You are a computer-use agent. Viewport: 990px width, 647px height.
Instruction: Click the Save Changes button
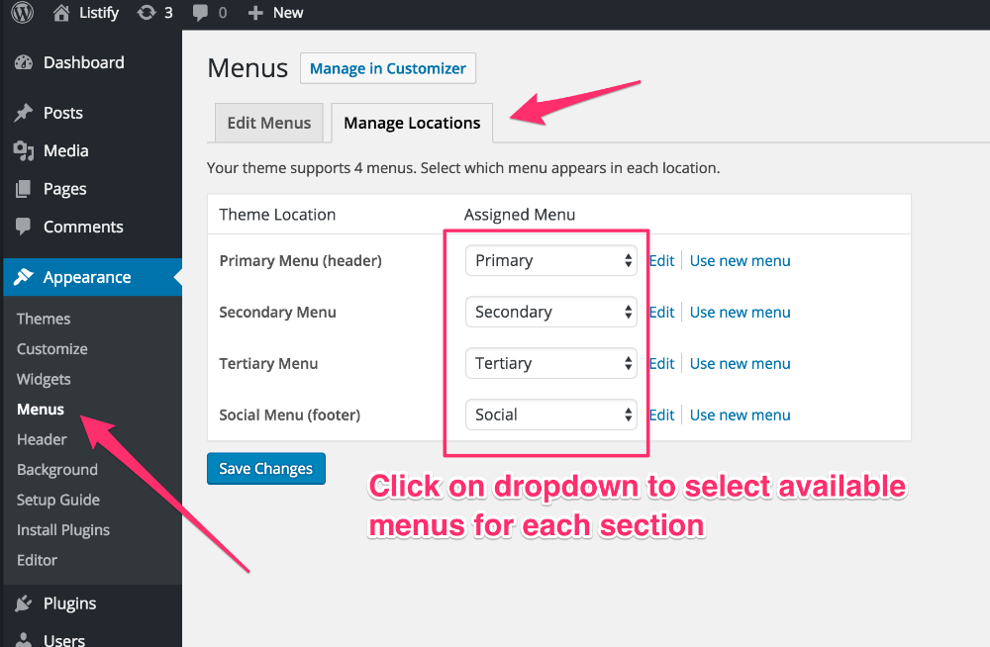point(265,468)
